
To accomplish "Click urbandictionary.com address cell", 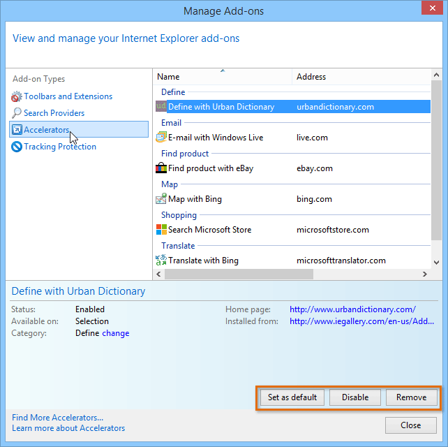I will pos(335,107).
